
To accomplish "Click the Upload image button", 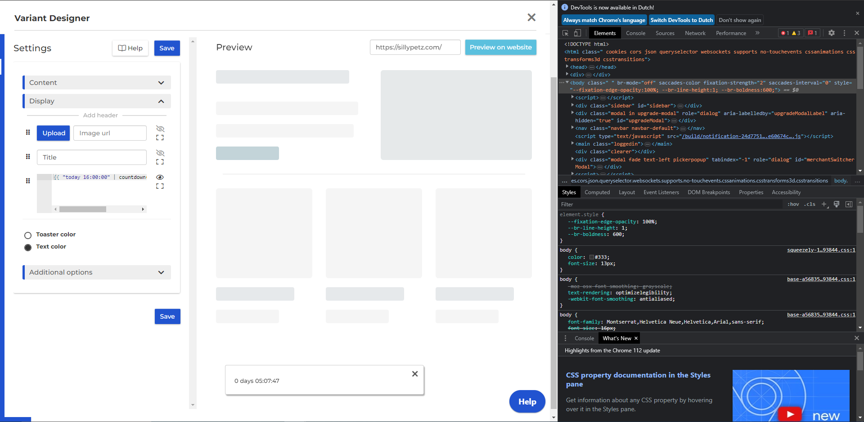I will click(54, 133).
